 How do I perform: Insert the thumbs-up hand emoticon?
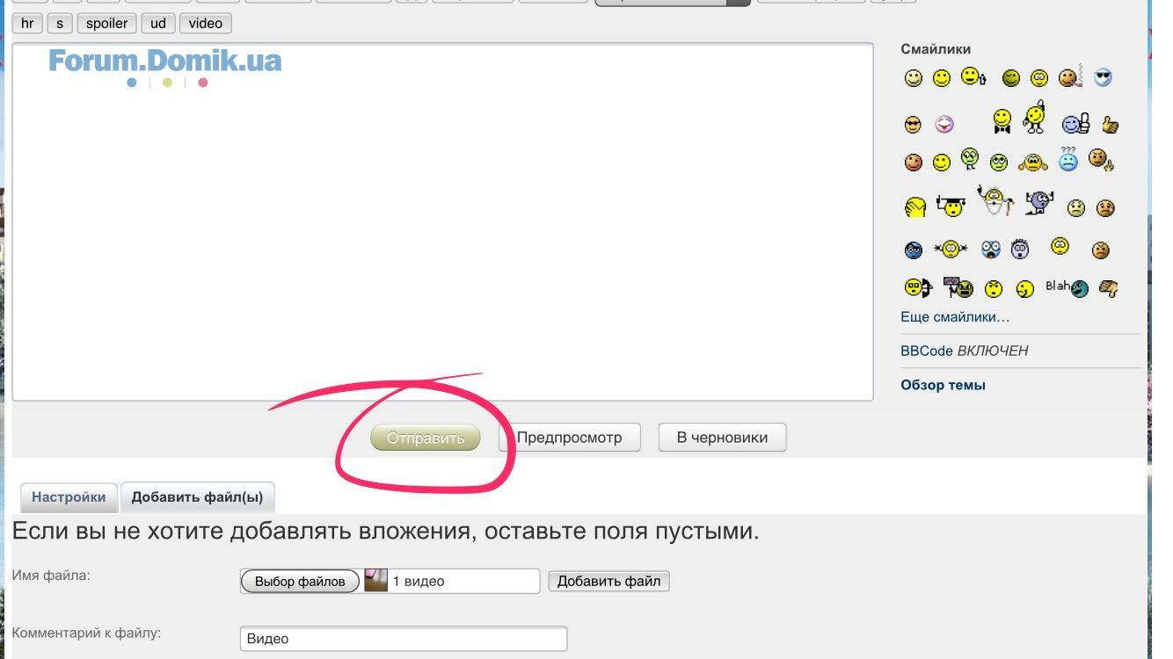pyautogui.click(x=1110, y=125)
